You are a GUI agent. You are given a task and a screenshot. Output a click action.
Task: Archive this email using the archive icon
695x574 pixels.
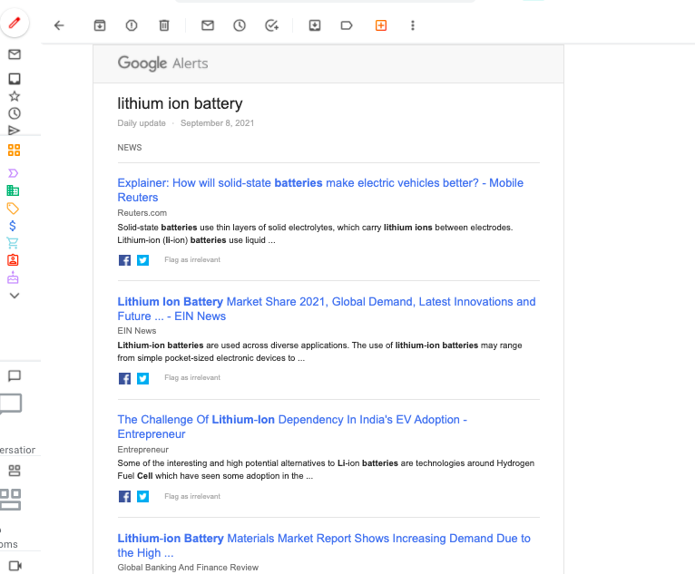click(x=100, y=25)
